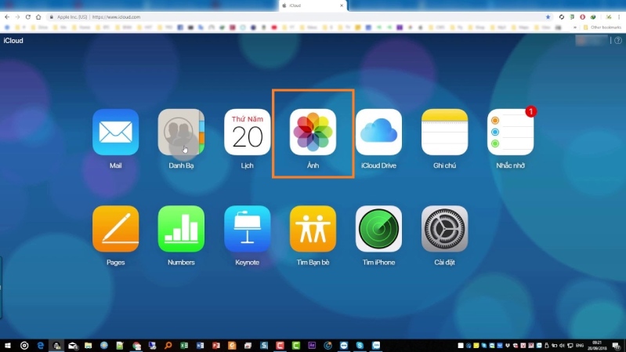This screenshot has width=626, height=352.
Task: Open the Ảnh photos app
Action: click(313, 132)
